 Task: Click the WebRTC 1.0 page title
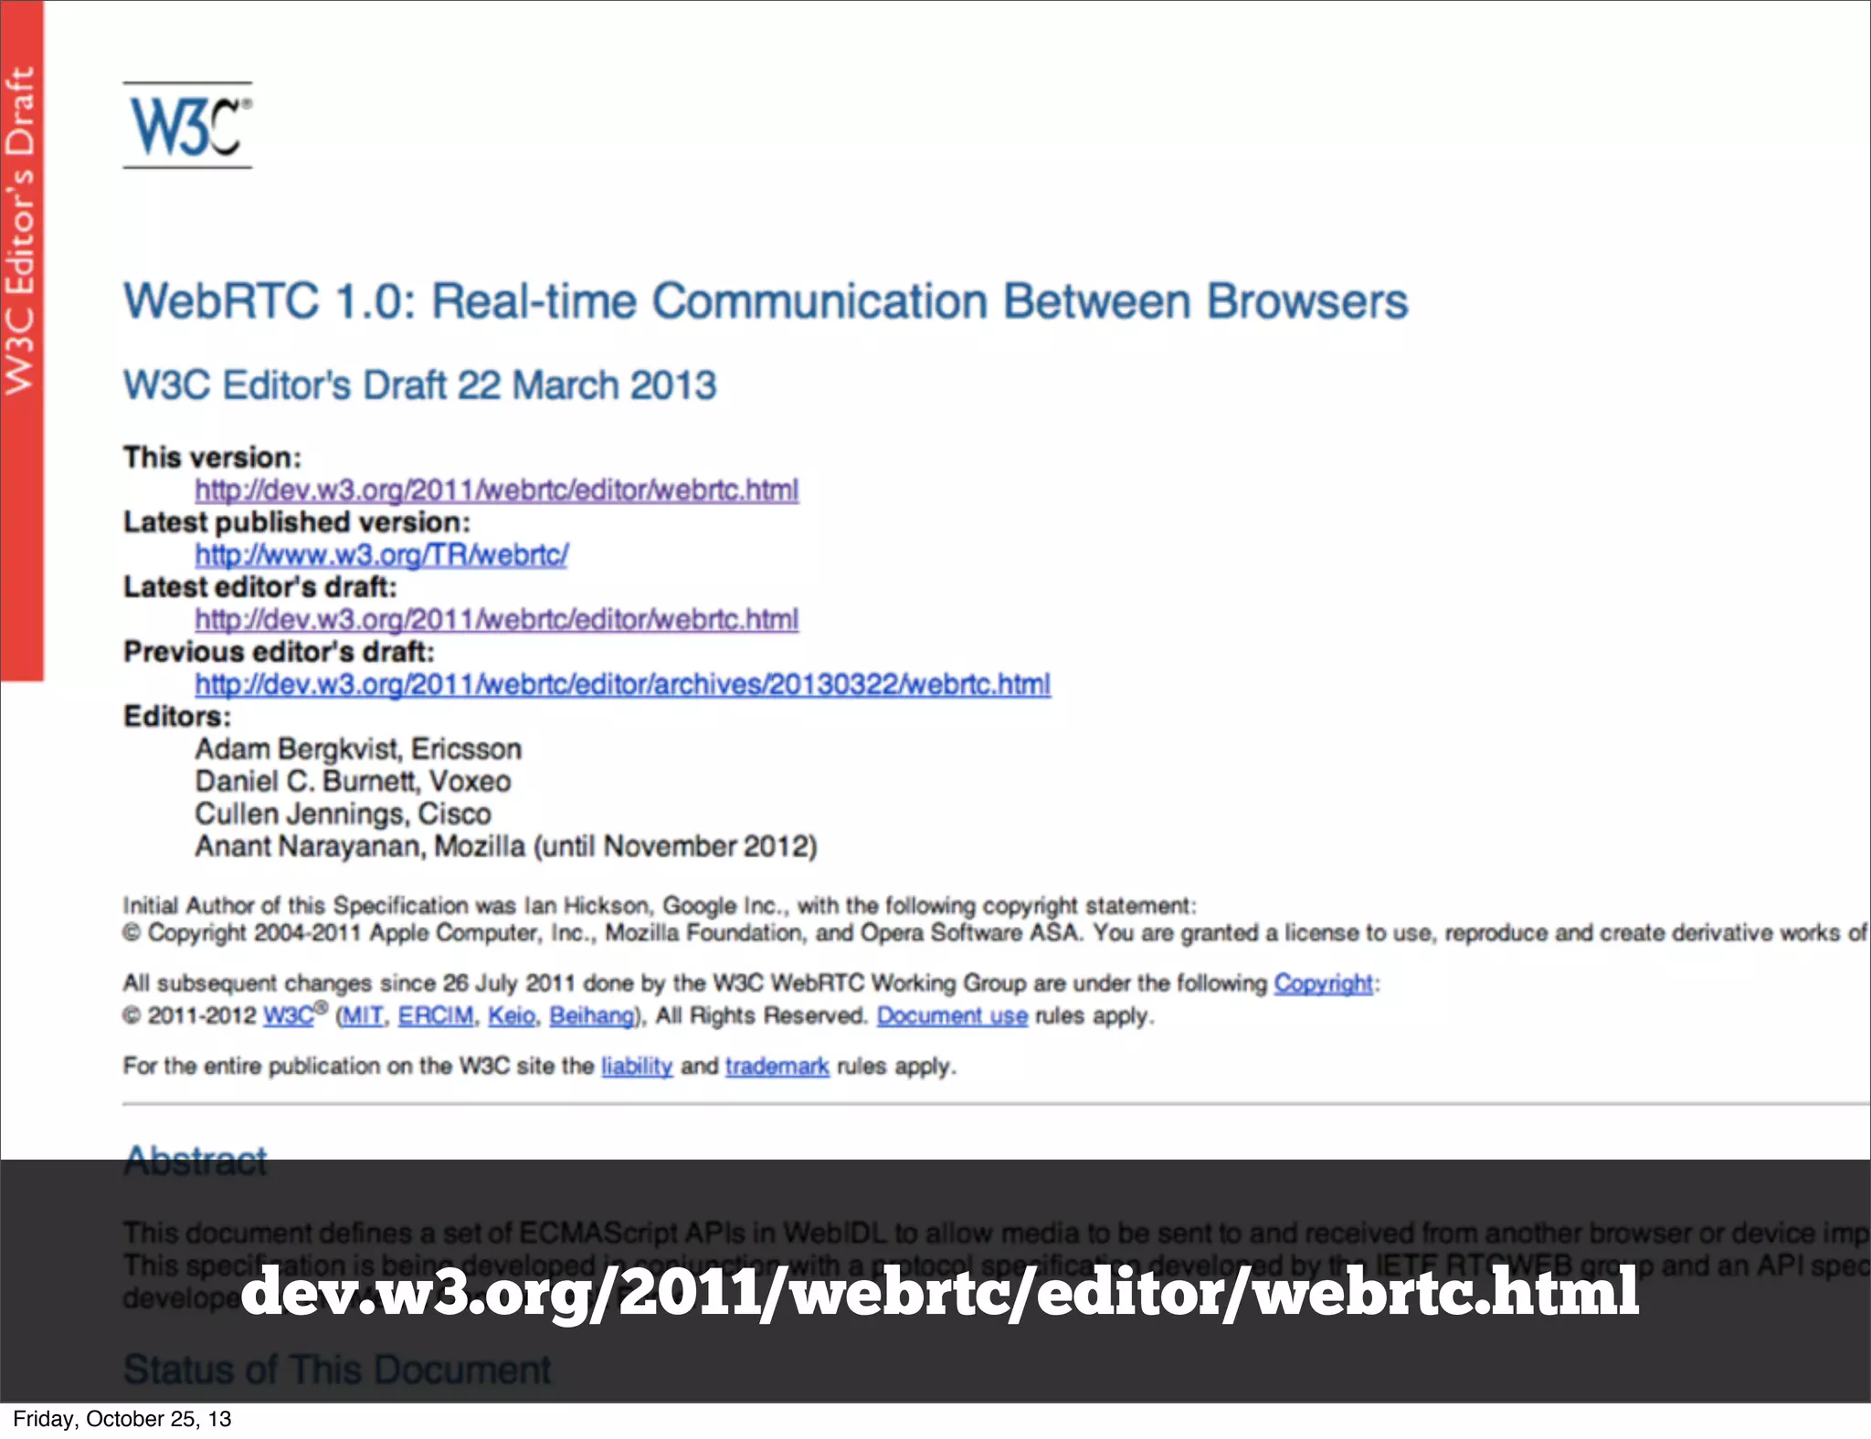coord(766,301)
